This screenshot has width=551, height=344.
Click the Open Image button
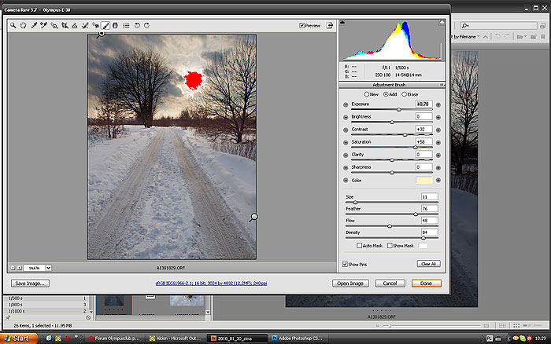(349, 283)
